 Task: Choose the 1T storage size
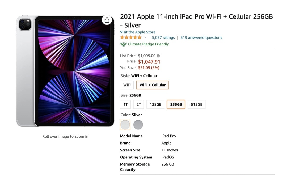(x=125, y=104)
